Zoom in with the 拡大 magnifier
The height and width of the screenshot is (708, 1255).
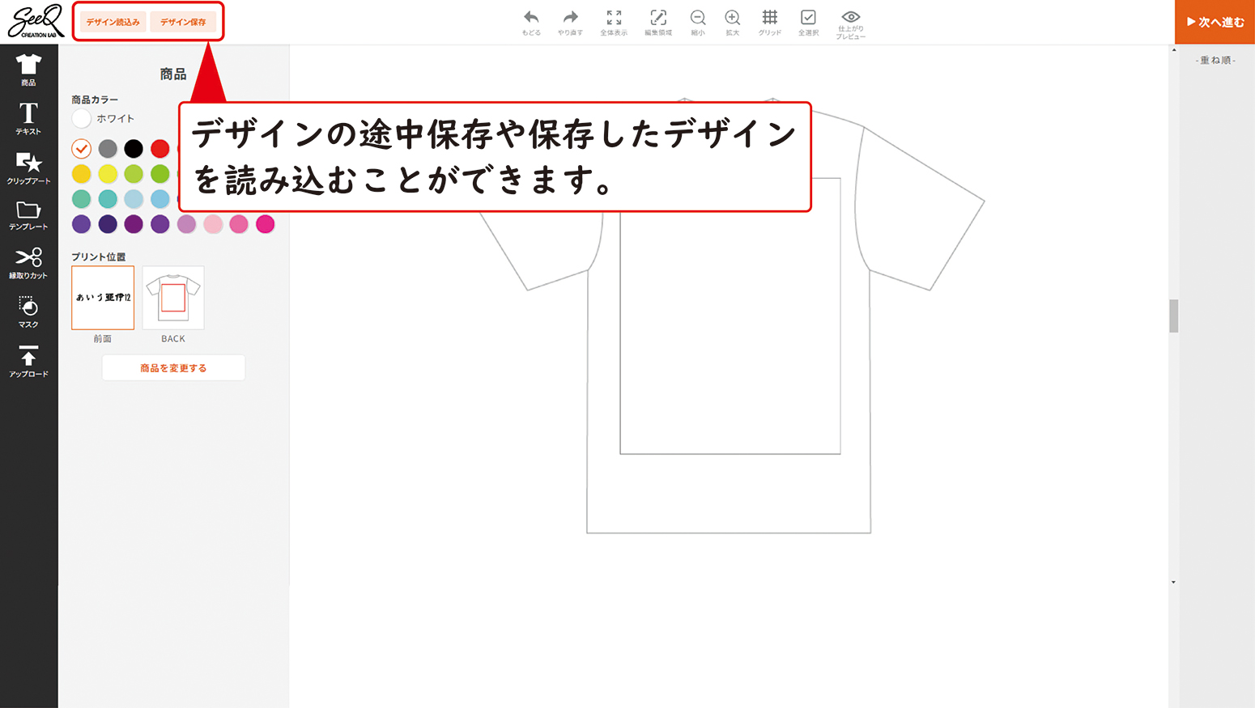point(732,22)
